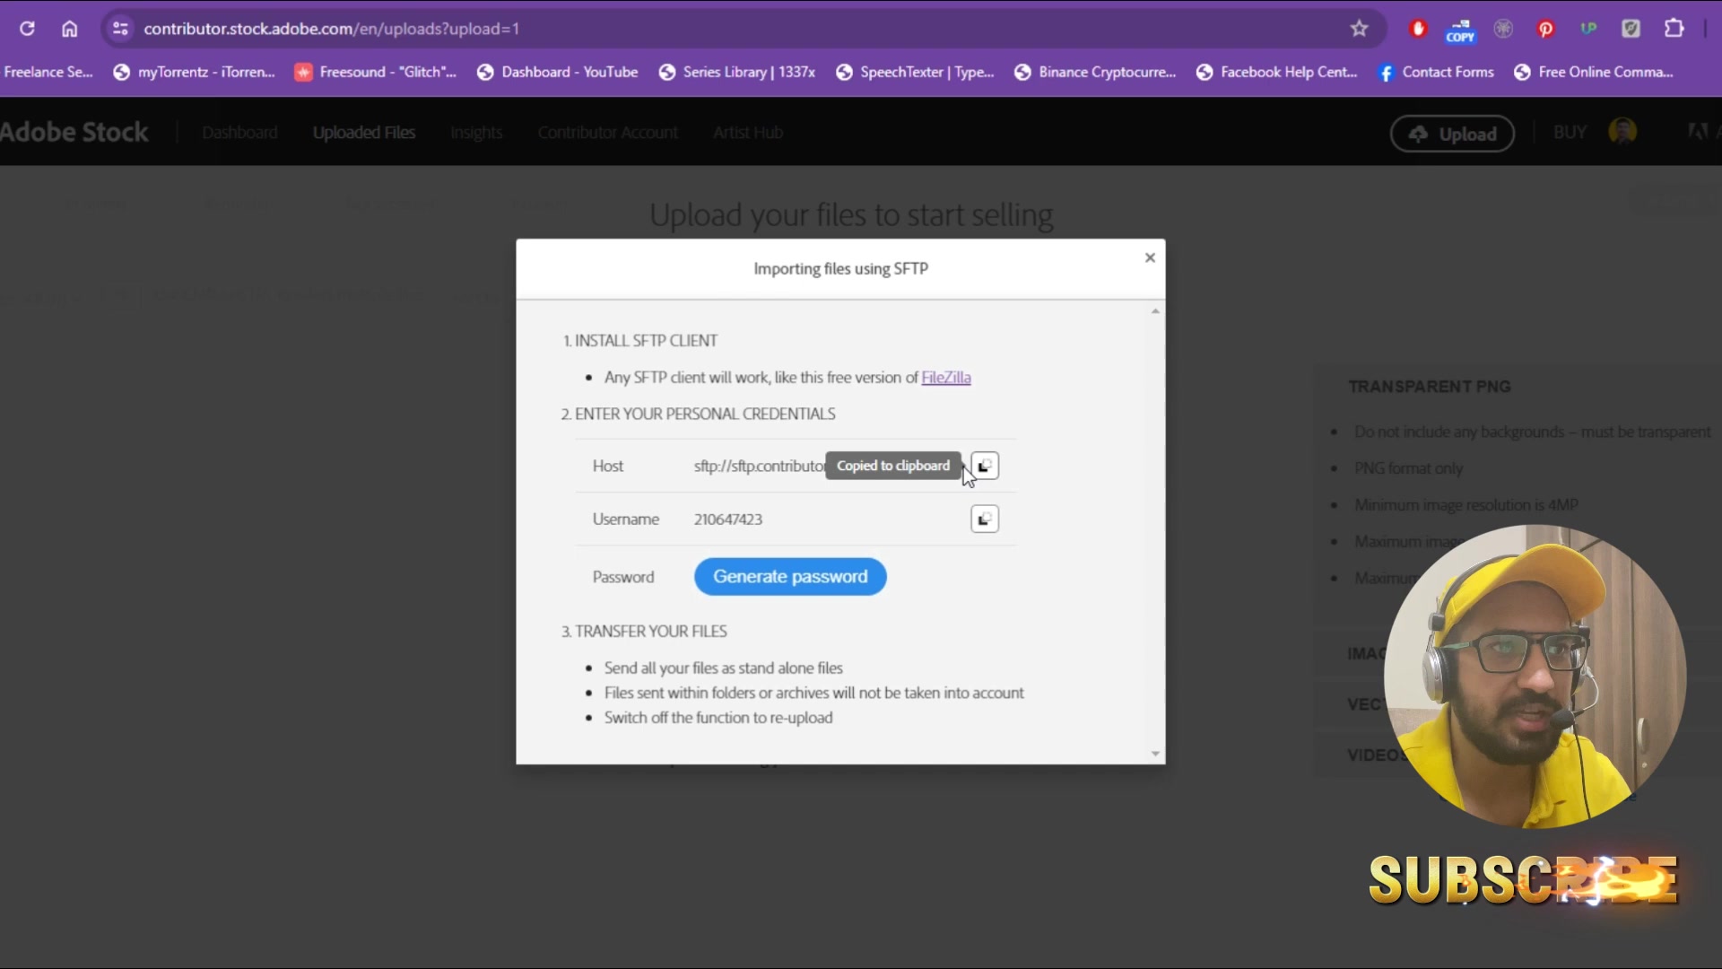This screenshot has width=1722, height=969.
Task: Bookmark this page with star icon
Action: coord(1359,29)
